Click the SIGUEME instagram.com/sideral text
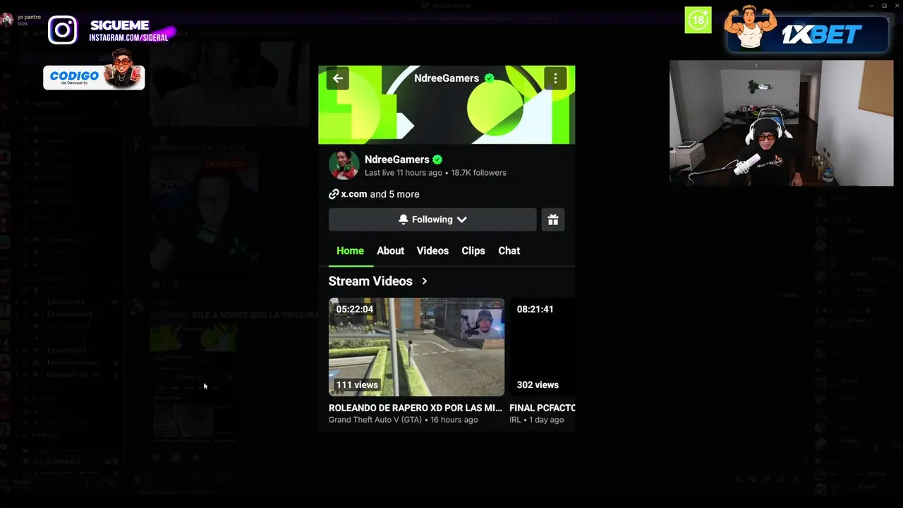Viewport: 903px width, 508px height. click(128, 30)
